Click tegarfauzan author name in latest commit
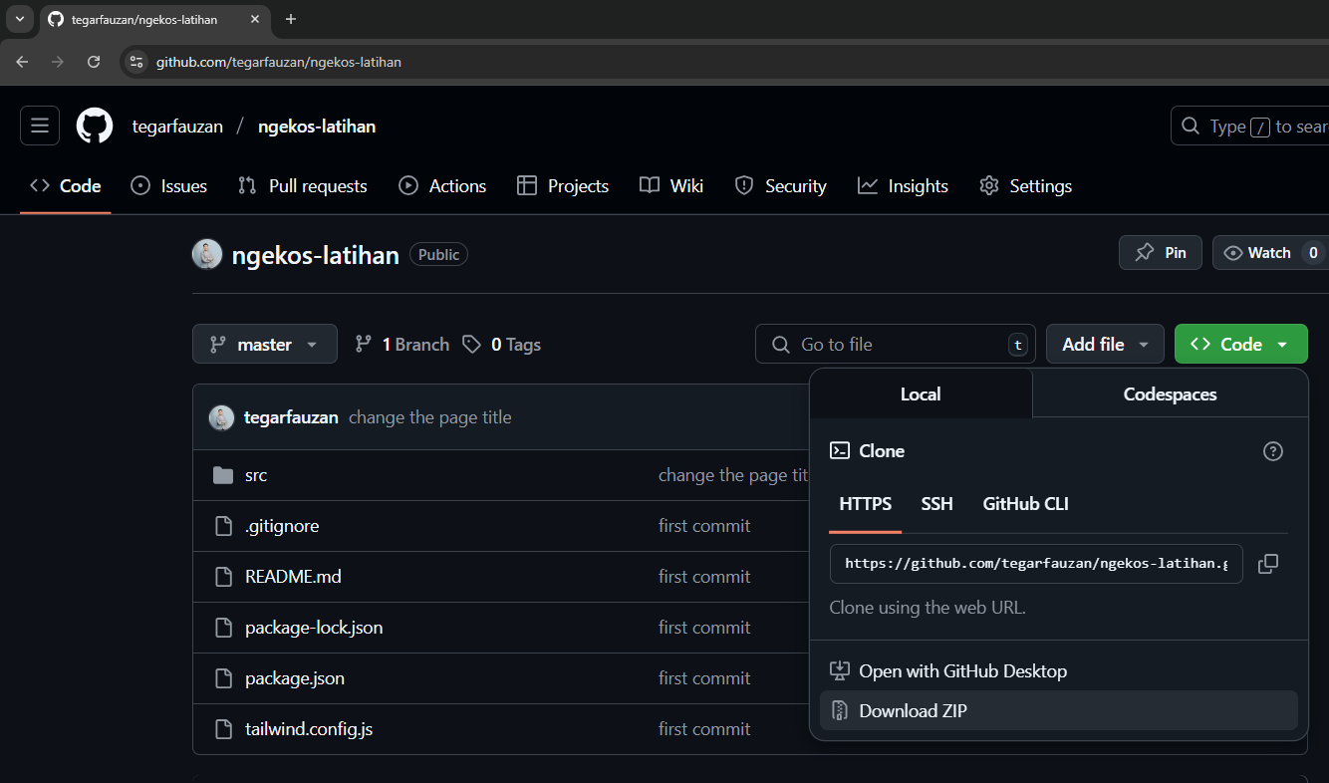The width and height of the screenshot is (1329, 783). [x=291, y=417]
